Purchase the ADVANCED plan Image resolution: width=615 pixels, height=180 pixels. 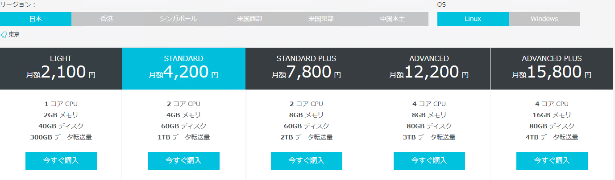tap(429, 161)
